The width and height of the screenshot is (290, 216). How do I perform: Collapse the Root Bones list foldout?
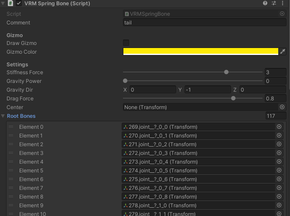click(x=3, y=116)
